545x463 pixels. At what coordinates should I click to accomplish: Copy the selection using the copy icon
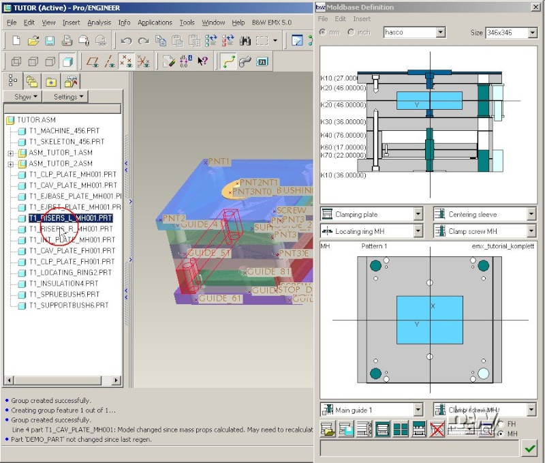click(161, 41)
